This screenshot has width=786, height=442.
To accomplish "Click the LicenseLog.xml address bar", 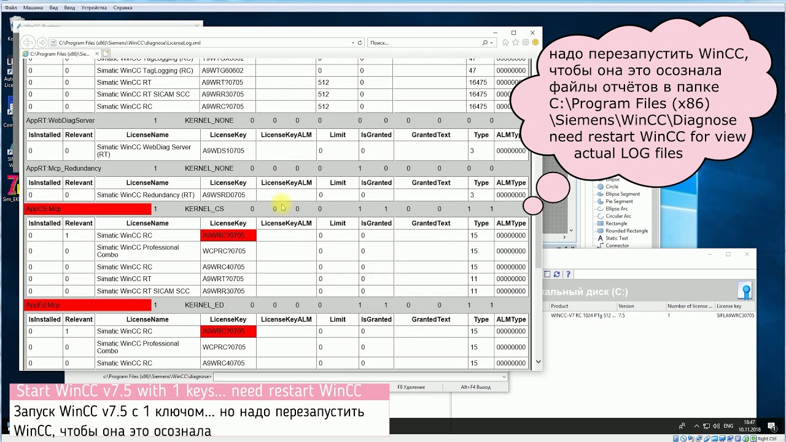I will coord(200,43).
